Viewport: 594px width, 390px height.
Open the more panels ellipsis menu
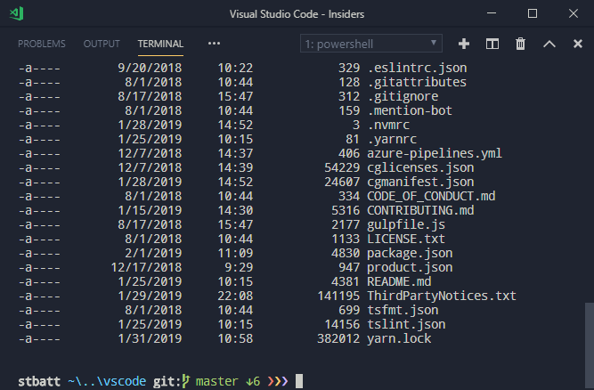pos(214,44)
